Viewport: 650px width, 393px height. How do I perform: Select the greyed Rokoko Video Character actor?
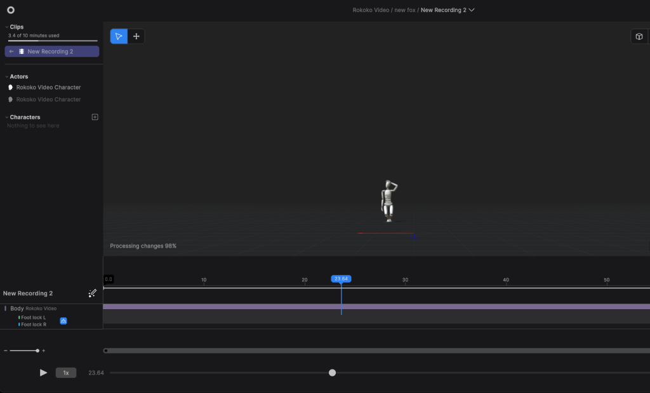tap(48, 100)
